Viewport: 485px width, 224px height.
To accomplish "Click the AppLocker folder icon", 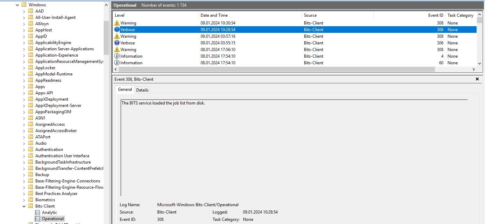I will (x=30, y=68).
